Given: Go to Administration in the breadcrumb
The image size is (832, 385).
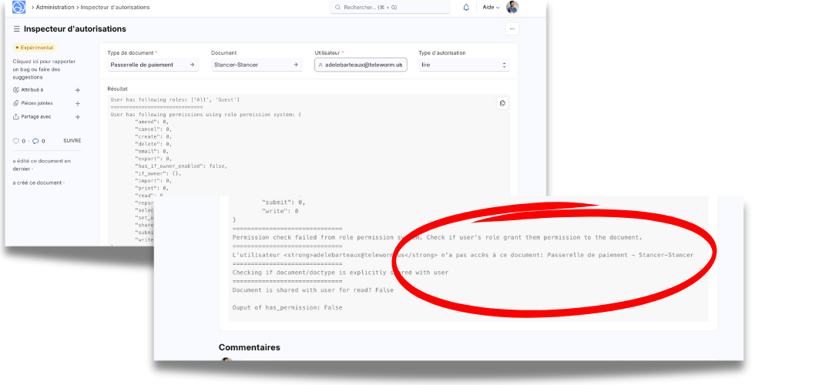Looking at the screenshot, I should [55, 7].
